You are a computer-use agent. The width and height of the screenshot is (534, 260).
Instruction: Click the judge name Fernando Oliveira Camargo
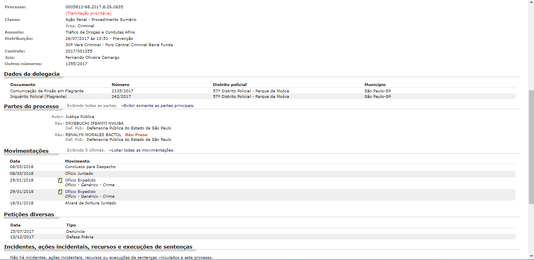click(92, 58)
